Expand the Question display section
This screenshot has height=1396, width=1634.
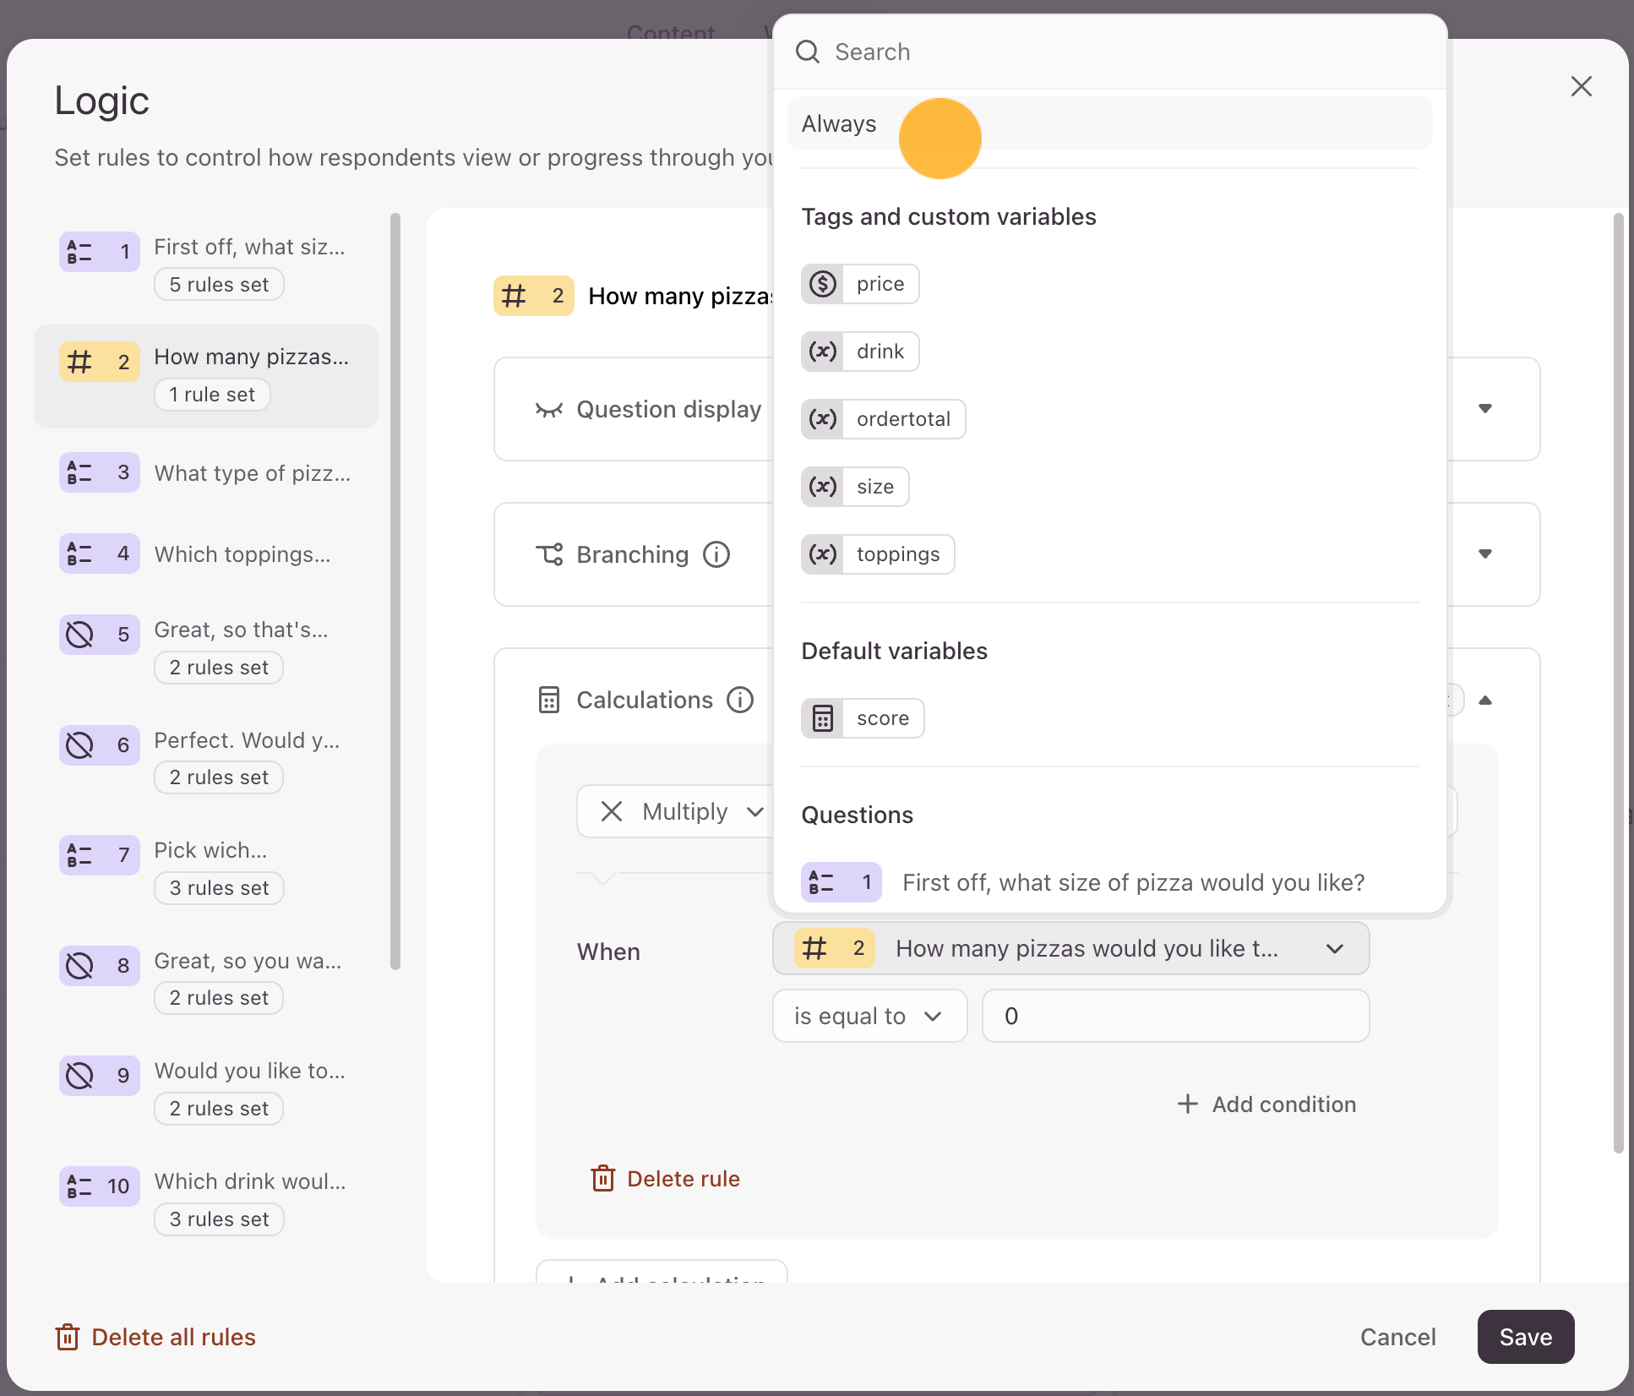click(x=1485, y=409)
